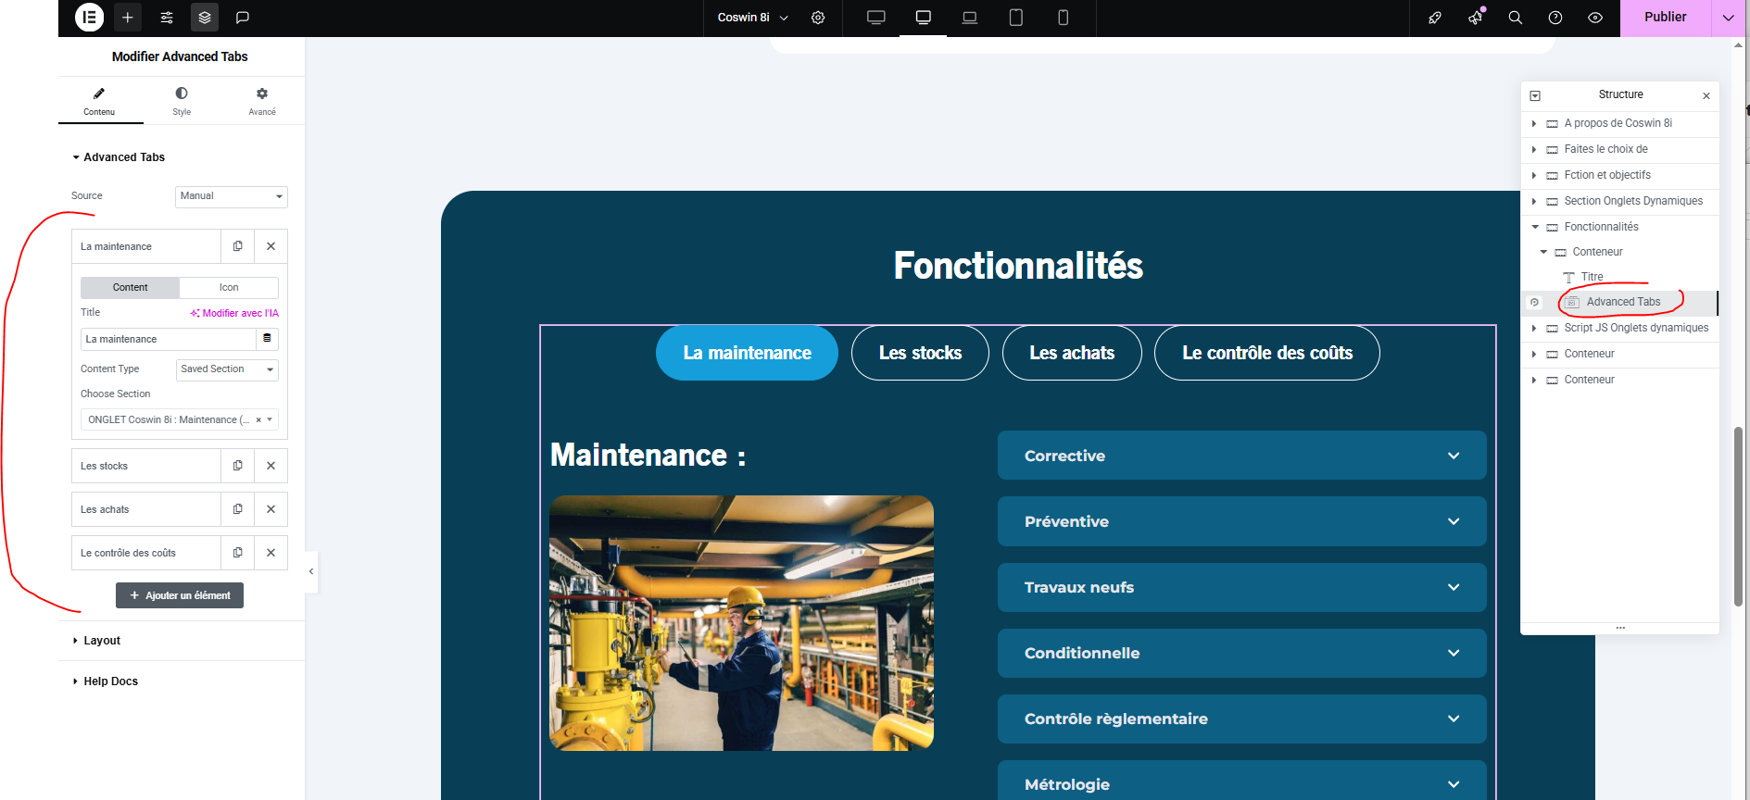Switch to widescreen monitor device view
The image size is (1750, 800).
(876, 18)
